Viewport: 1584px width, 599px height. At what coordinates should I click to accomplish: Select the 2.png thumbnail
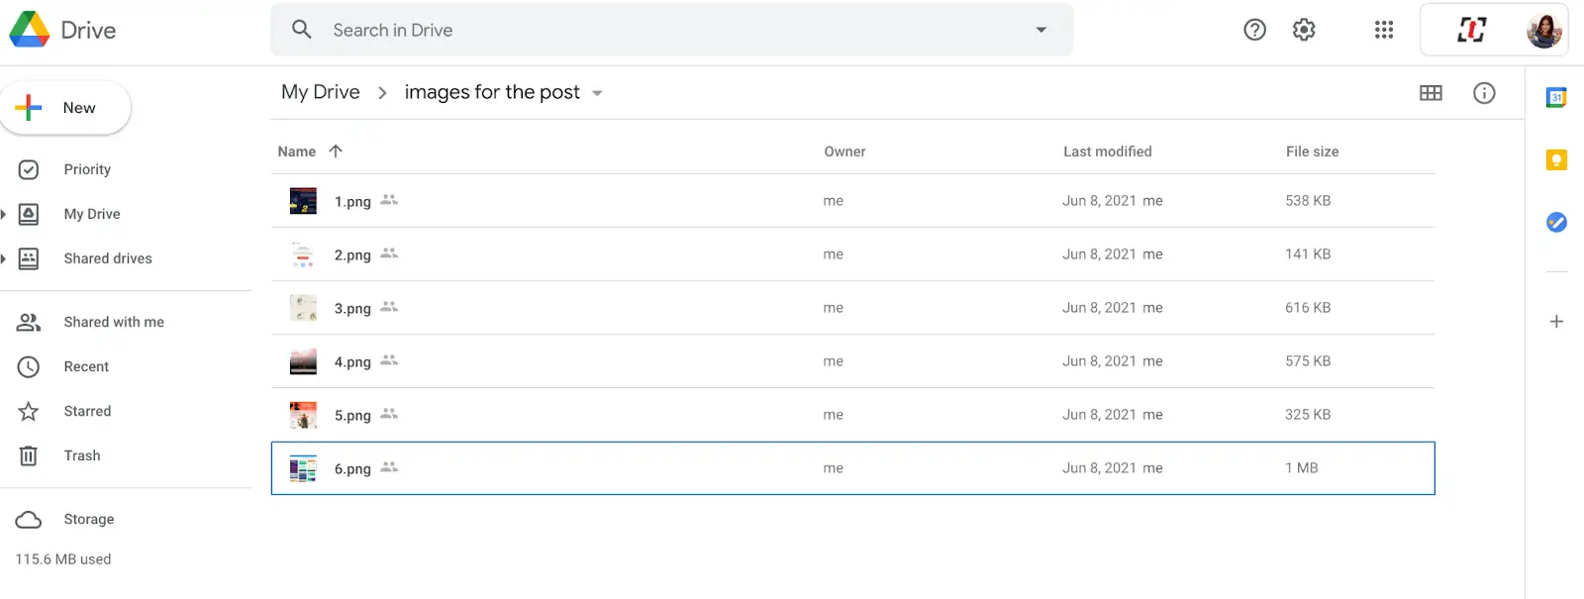pyautogui.click(x=303, y=254)
